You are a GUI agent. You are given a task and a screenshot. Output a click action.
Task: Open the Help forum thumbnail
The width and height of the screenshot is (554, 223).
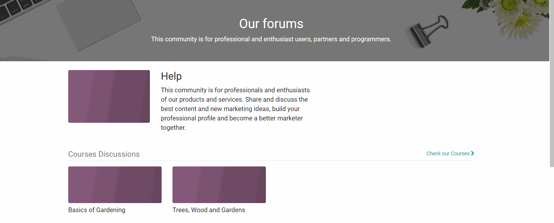click(109, 96)
